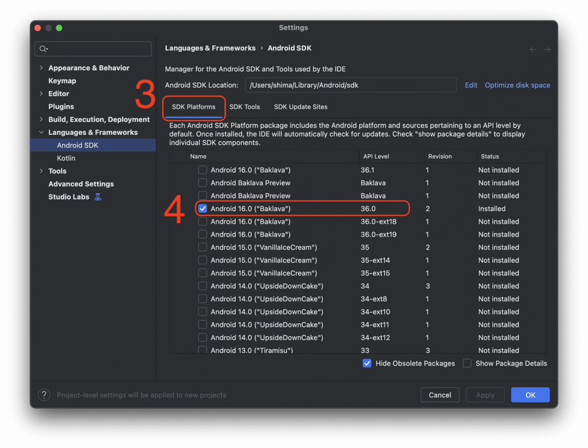The height and width of the screenshot is (448, 588).
Task: Expand the Tools settings section
Action: (x=41, y=171)
